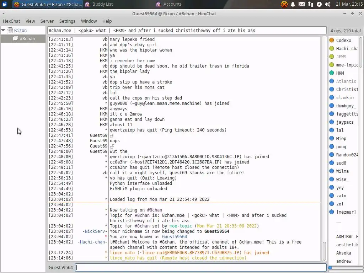Viewport: 364px width, 273px height.
Task: Click the zato blue user dot
Action: [332, 196]
